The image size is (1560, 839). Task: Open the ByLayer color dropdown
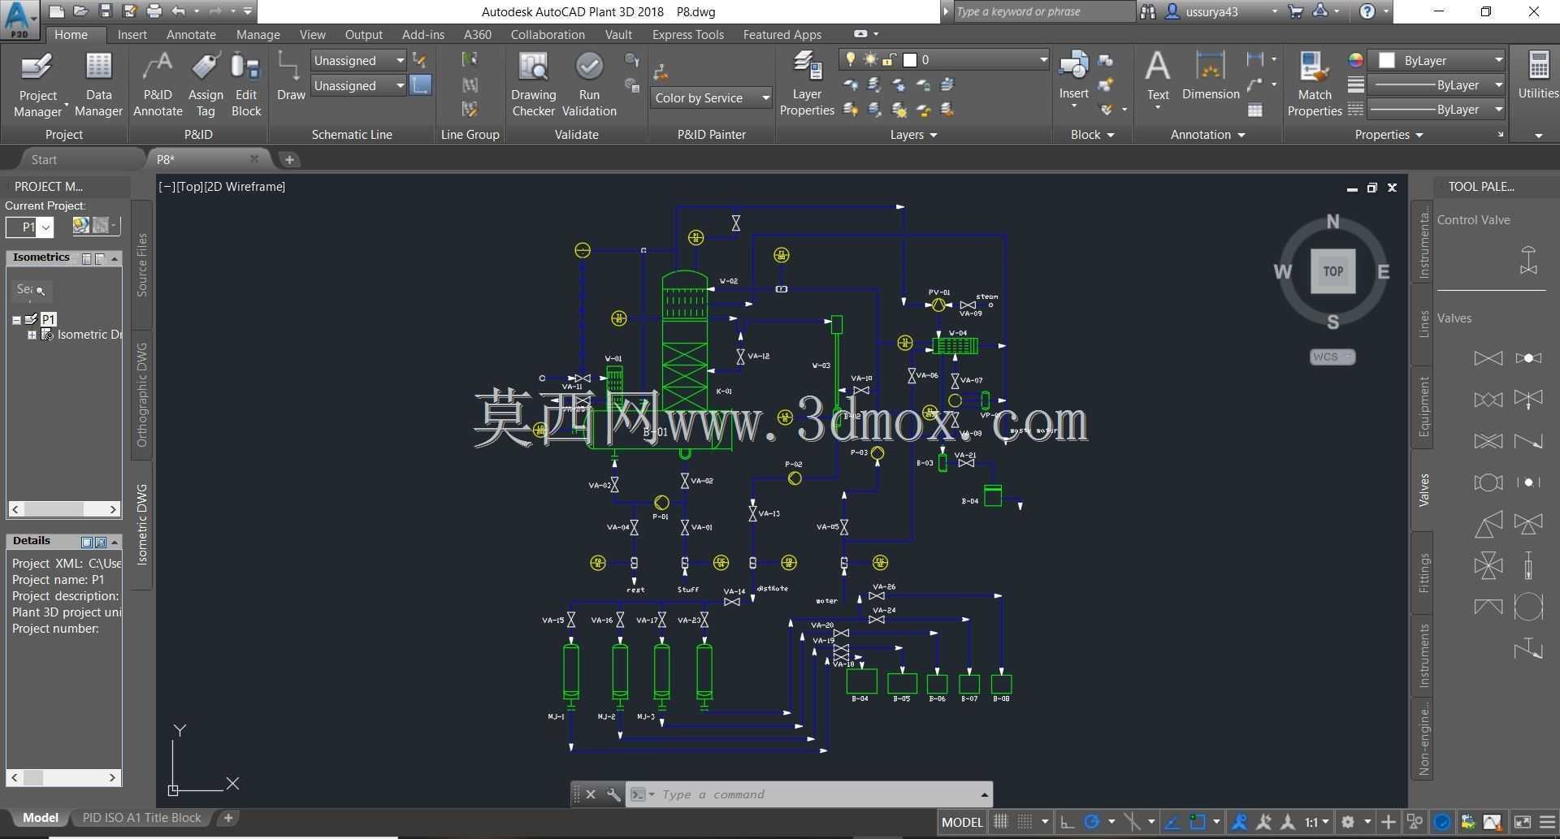(x=1436, y=60)
